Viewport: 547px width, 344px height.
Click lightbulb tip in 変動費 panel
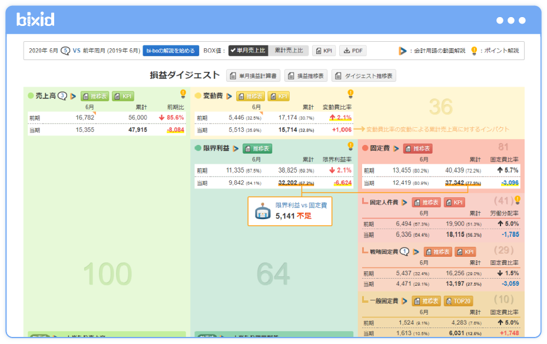click(x=350, y=94)
